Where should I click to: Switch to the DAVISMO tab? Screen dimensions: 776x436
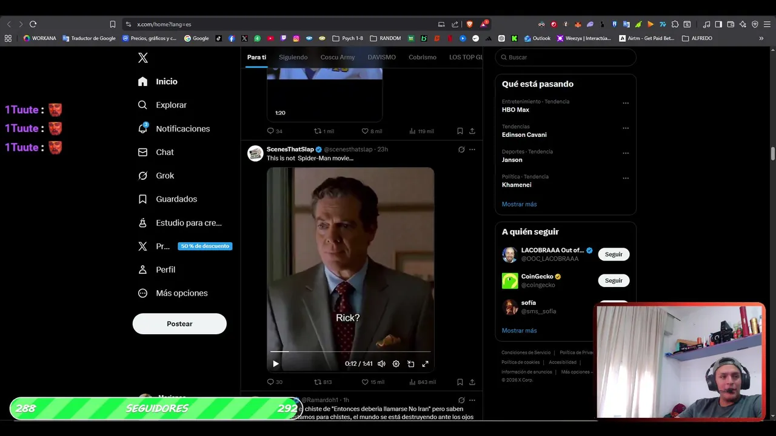[381, 57]
